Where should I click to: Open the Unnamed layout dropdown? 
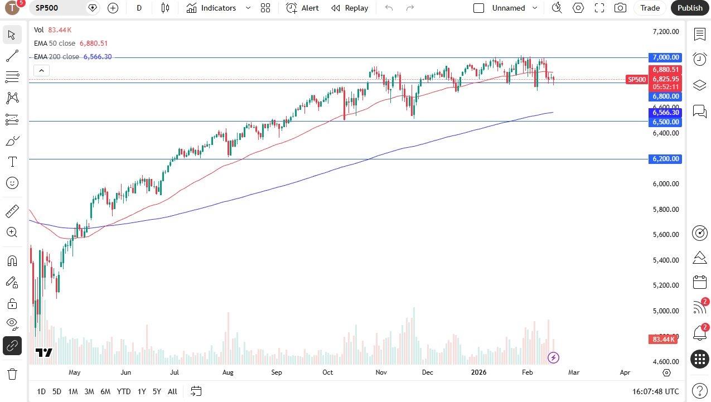tap(535, 8)
